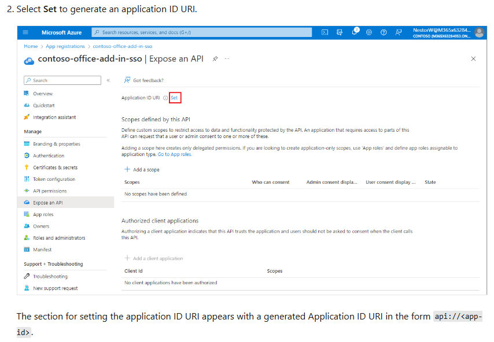Click the Authentication icon in sidebar

[x=27, y=155]
